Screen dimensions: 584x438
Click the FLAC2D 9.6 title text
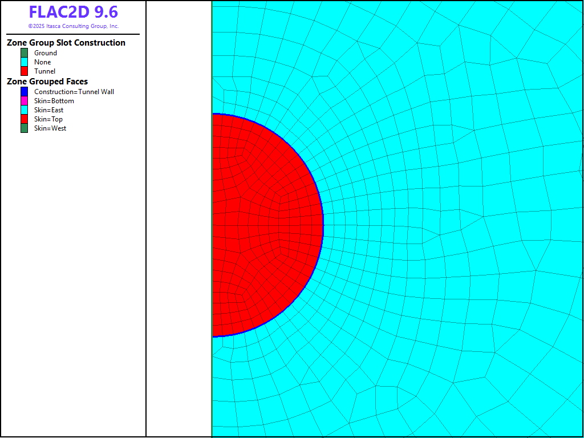click(73, 12)
